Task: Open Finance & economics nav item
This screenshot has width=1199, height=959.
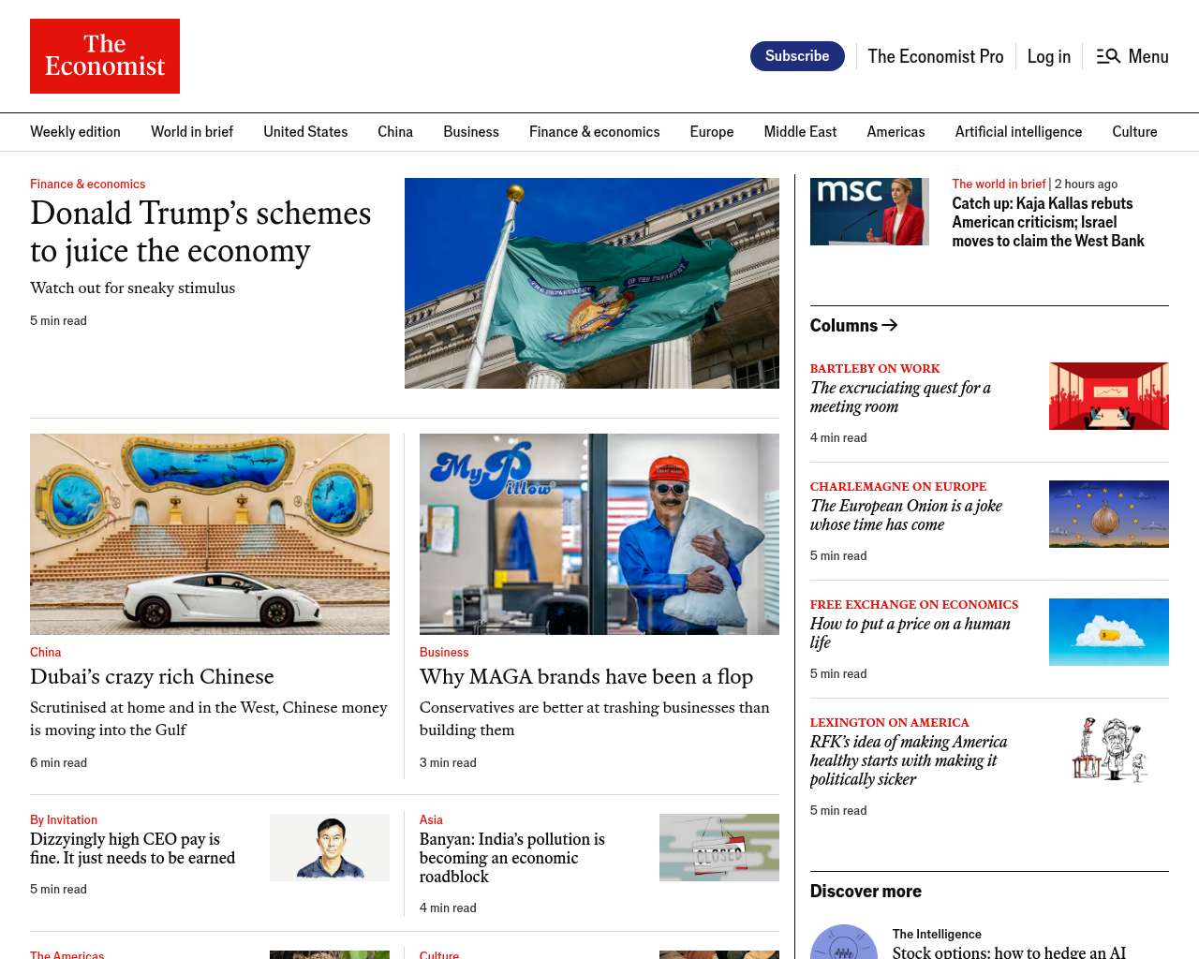Action: pos(594,132)
